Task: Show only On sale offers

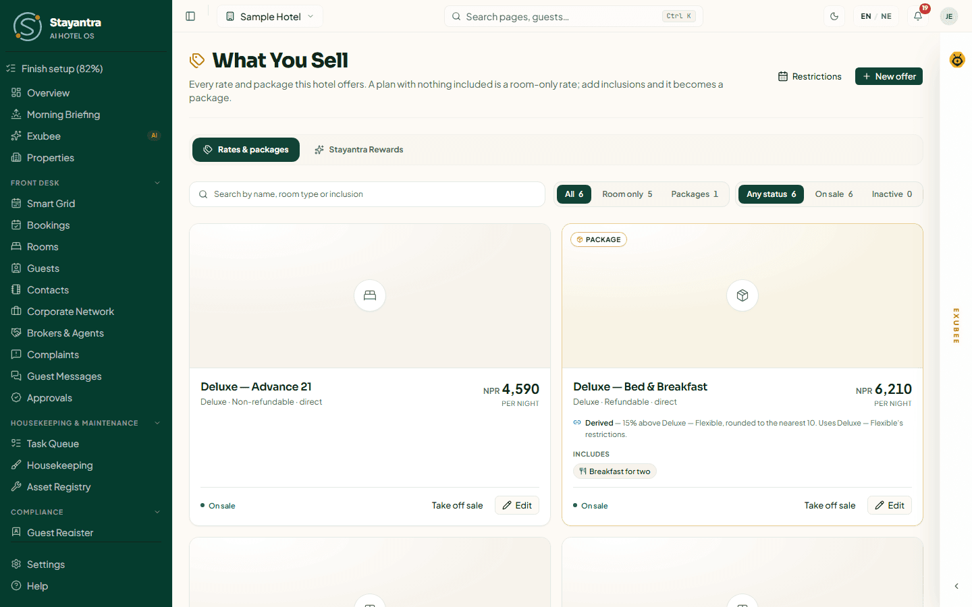Action: [834, 194]
